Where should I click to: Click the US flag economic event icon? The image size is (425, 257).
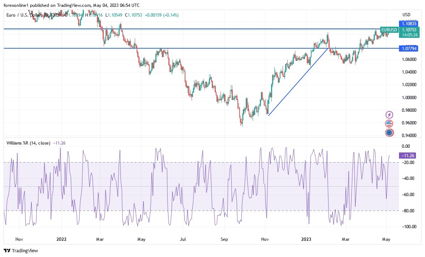tap(389, 124)
